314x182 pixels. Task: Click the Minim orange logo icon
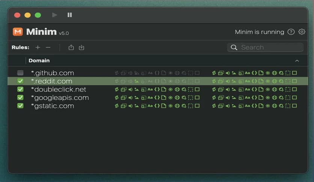pyautogui.click(x=18, y=32)
